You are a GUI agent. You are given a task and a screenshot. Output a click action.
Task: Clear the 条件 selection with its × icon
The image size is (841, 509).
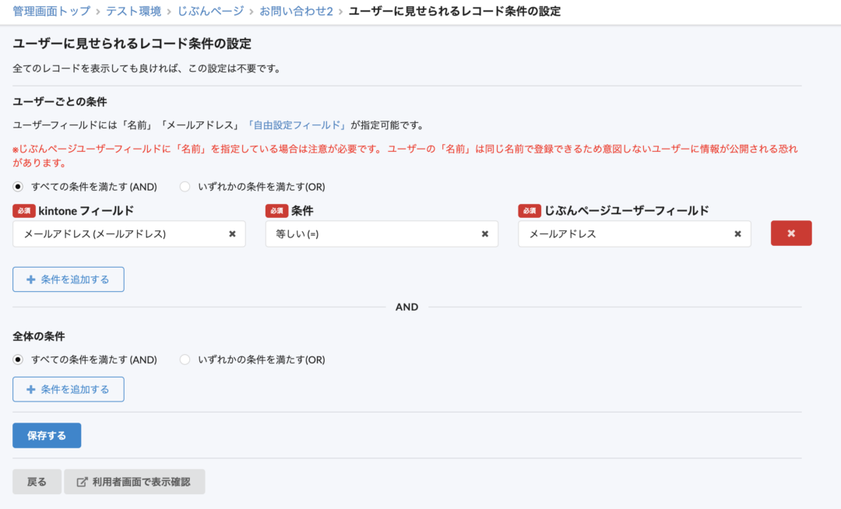pos(485,233)
